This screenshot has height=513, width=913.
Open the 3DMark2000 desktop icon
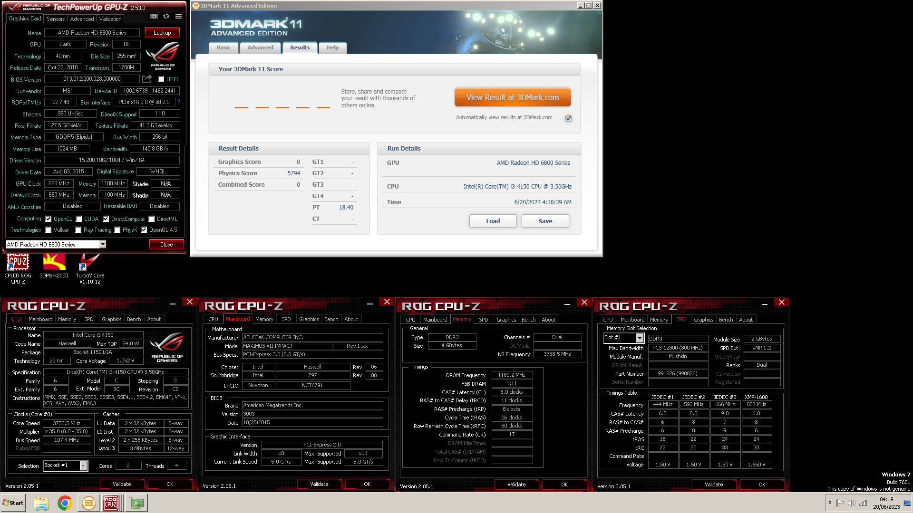pyautogui.click(x=54, y=266)
